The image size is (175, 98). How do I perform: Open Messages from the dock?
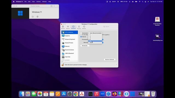(x=34, y=94)
